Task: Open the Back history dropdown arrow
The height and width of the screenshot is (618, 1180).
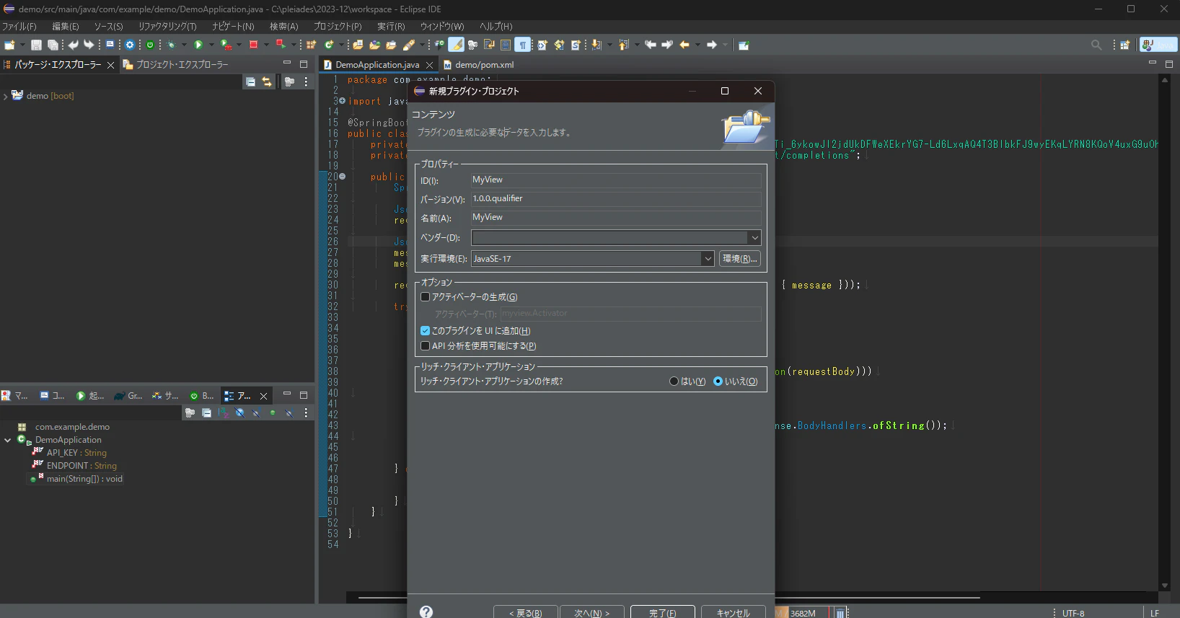Action: pyautogui.click(x=698, y=45)
